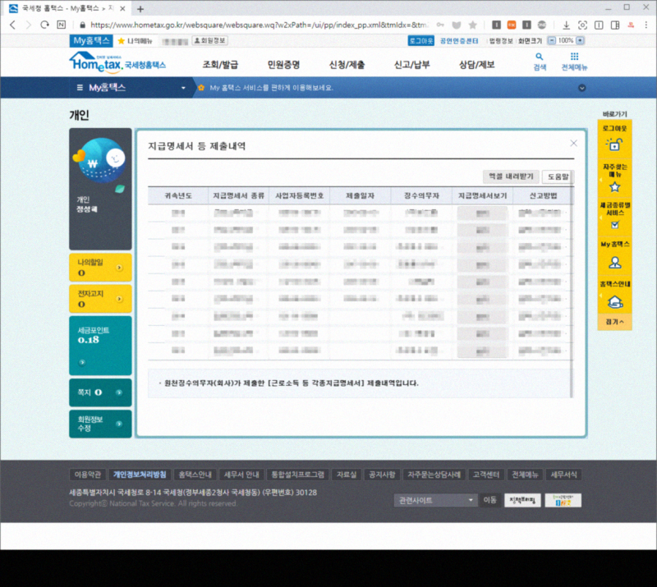Image resolution: width=657 pixels, height=587 pixels.
Task: Open 통합설치프로그램 footer link
Action: [298, 475]
